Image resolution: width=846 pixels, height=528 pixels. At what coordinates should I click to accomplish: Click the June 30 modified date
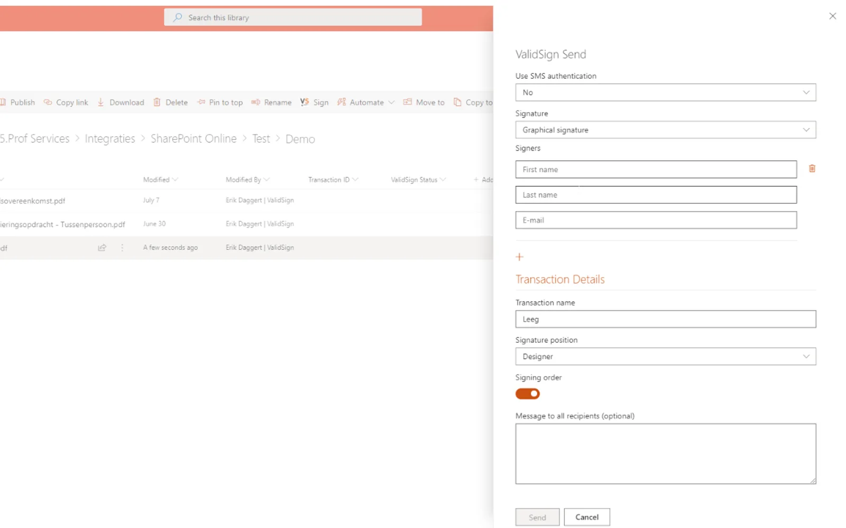click(x=154, y=224)
